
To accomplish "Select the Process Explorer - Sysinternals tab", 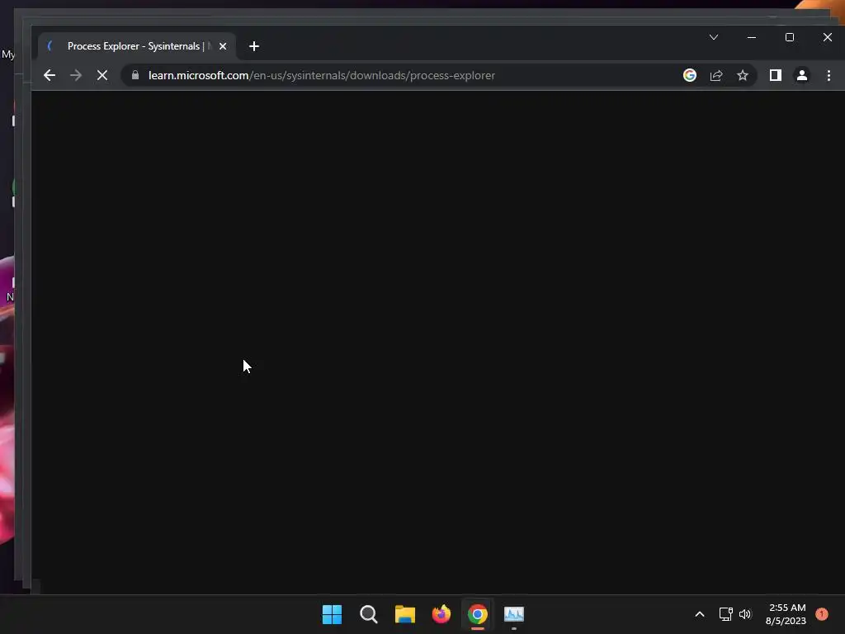I will (x=137, y=46).
